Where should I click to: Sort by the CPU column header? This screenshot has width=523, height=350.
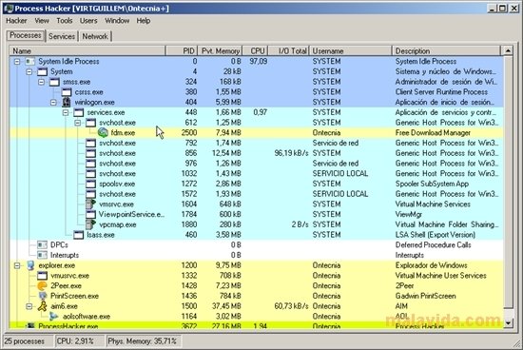coord(255,51)
